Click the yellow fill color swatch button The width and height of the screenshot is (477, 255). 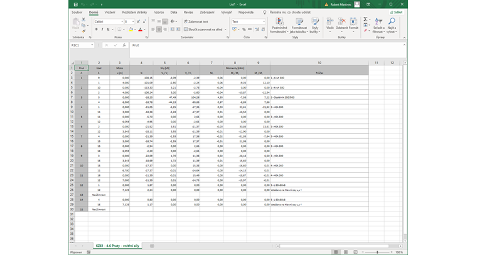[131, 30]
